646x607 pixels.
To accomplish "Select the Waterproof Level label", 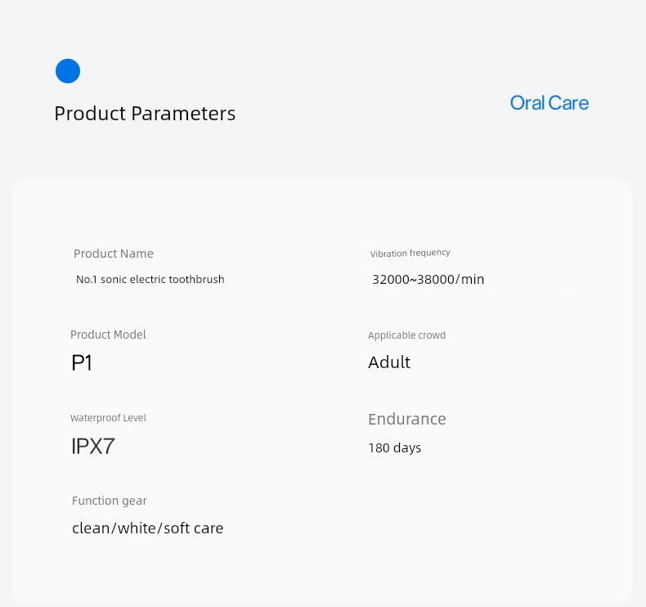I will tap(108, 418).
